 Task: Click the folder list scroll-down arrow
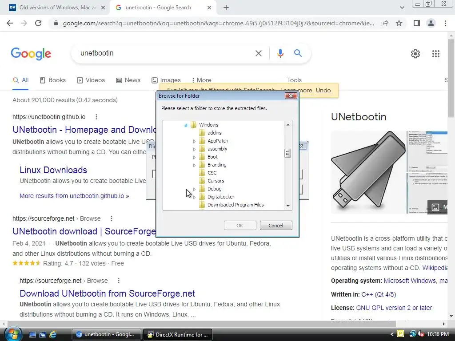(288, 206)
